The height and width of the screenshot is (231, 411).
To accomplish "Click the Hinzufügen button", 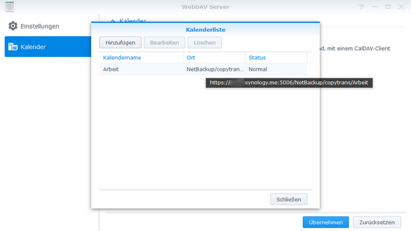I will point(120,42).
